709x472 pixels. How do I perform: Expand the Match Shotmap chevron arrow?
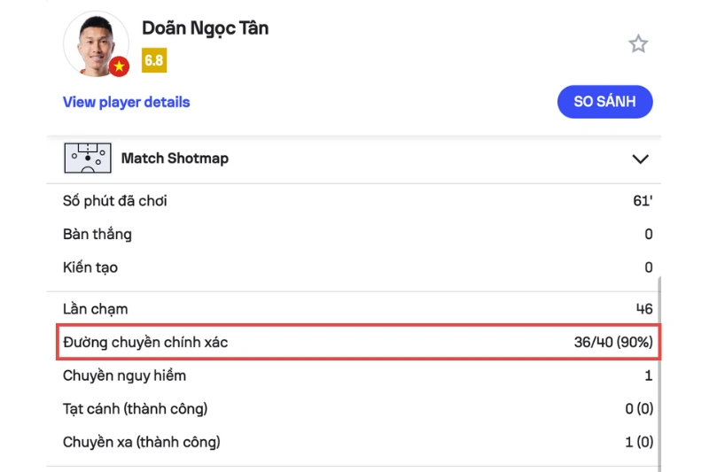[x=640, y=159]
